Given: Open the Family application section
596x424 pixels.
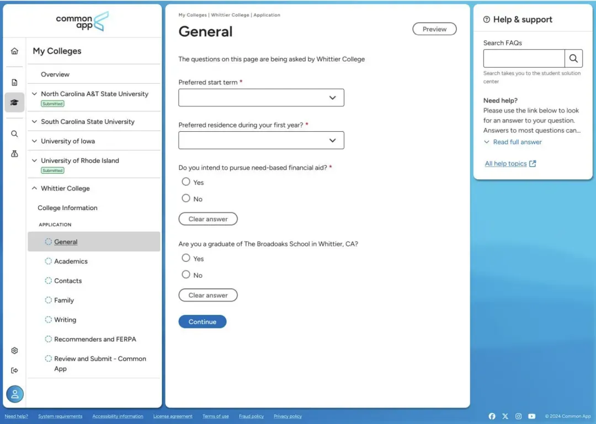Looking at the screenshot, I should point(64,300).
